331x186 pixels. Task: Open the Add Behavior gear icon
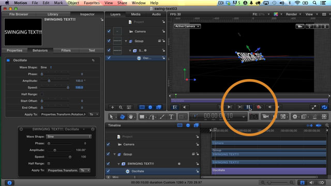(x=295, y=116)
